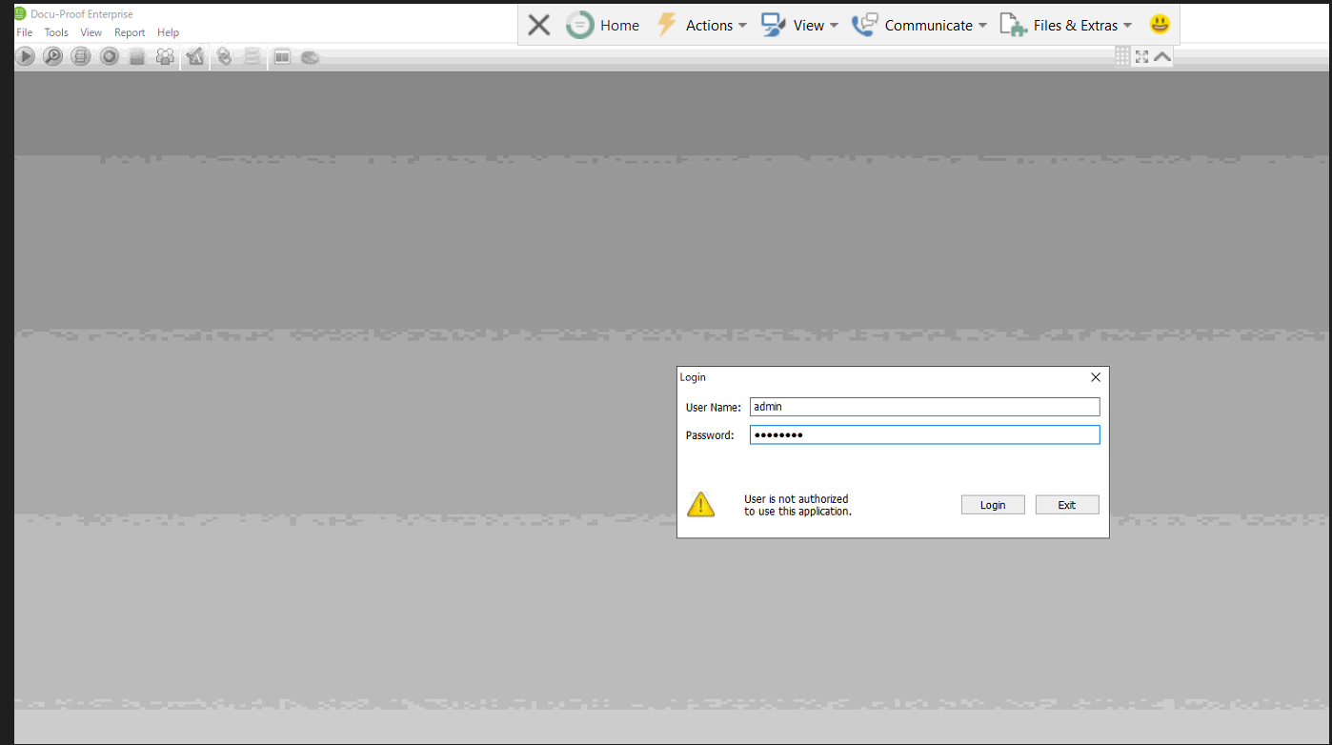Screen dimensions: 1332x745
Task: Click the smiley feedback icon
Action: tap(1159, 25)
